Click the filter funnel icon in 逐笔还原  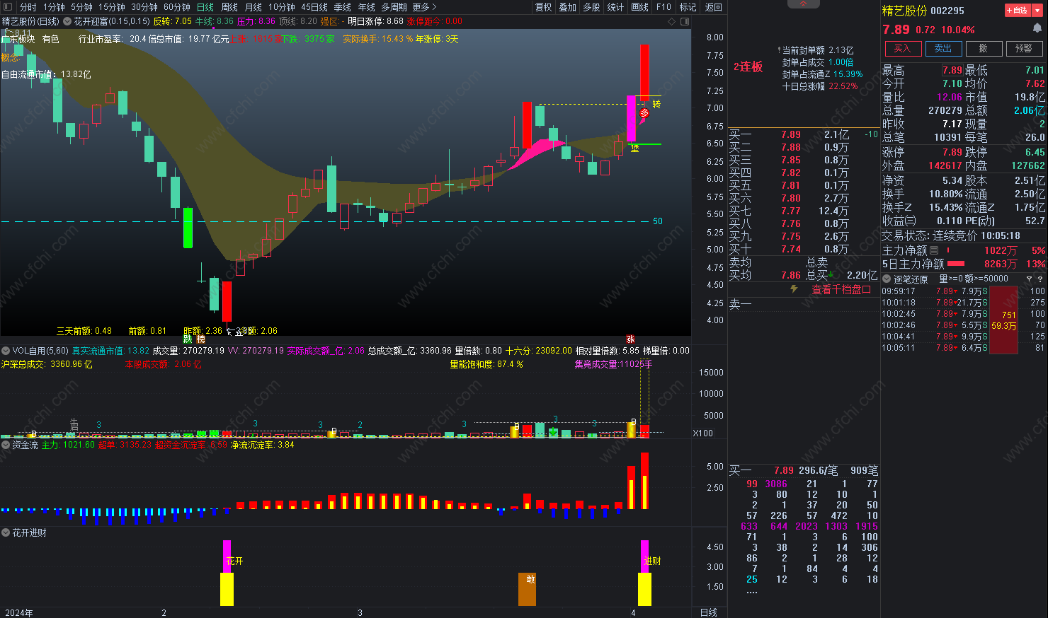point(1030,279)
